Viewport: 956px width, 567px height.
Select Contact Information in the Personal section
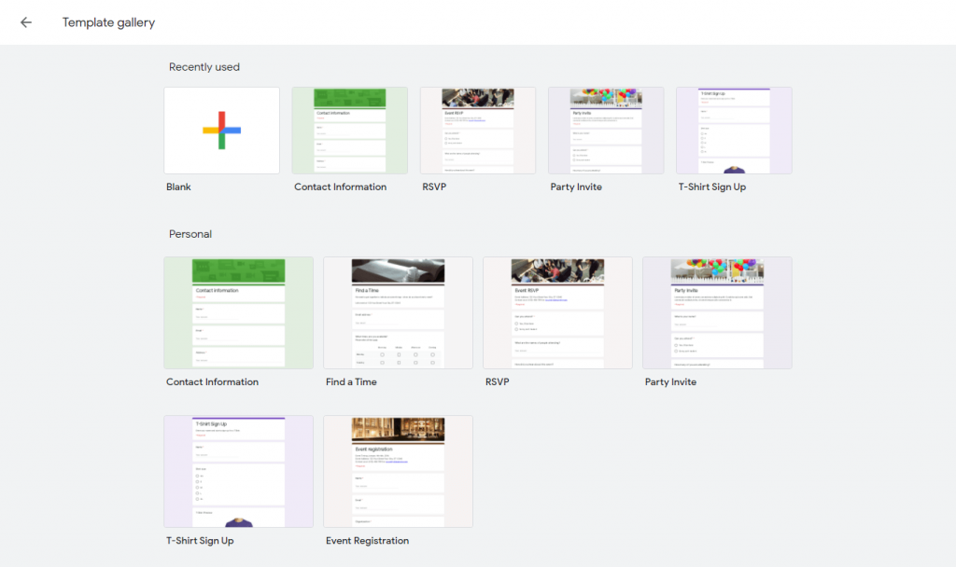(x=238, y=312)
